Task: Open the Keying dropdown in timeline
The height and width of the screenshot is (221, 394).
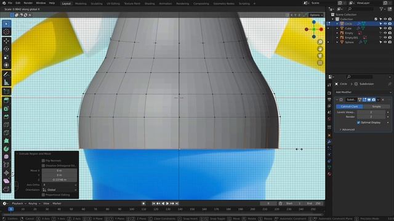Action: click(34, 203)
